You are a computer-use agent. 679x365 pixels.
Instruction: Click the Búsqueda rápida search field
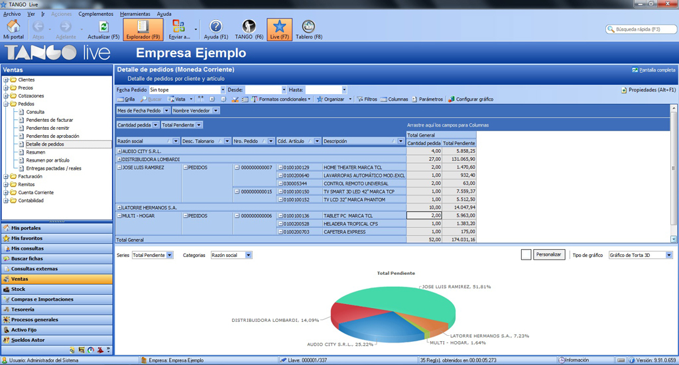pyautogui.click(x=641, y=29)
